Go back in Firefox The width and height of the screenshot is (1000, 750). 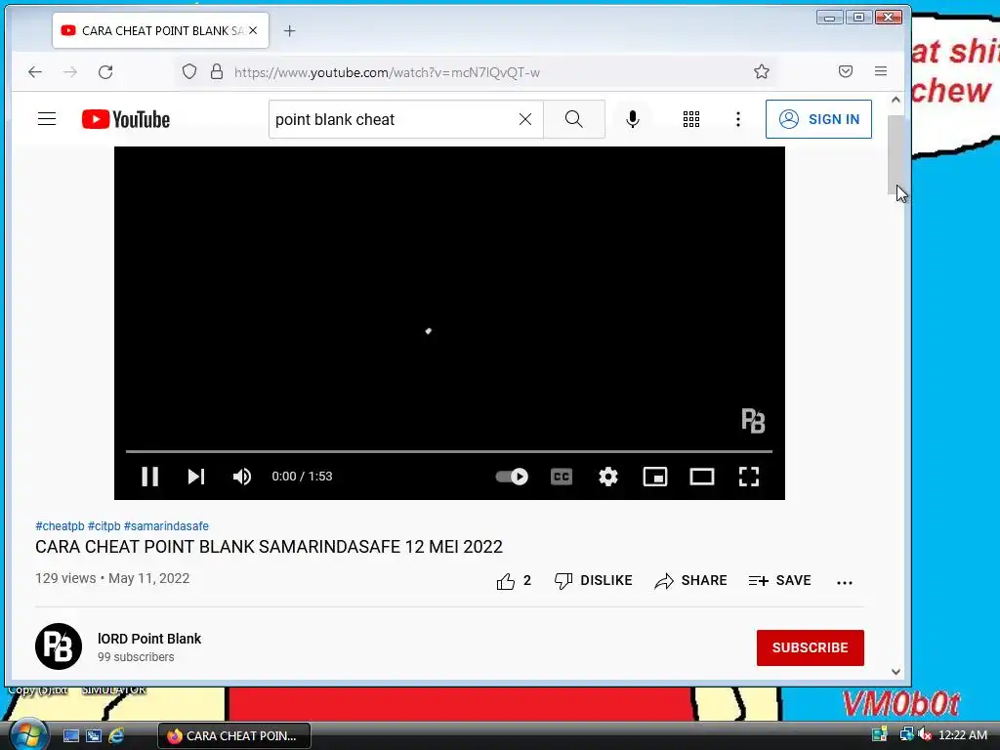(35, 72)
